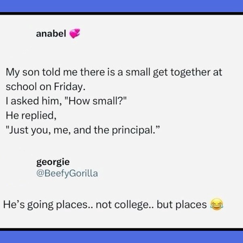Viewport: 243px width, 243px height.
Task: Click the blue banner at the top
Action: [122, 6]
